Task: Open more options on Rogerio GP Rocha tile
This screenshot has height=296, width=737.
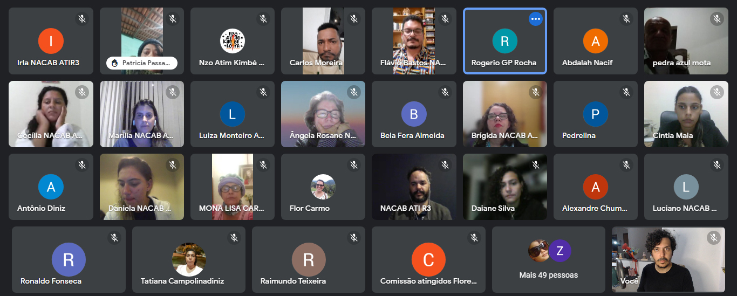Action: coord(535,19)
